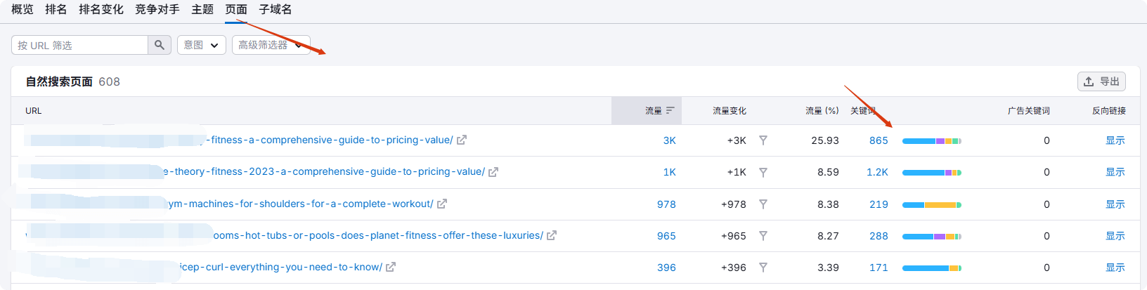Click intent distribution bar for 865 keywords row
Viewport: 1147px width, 290px height.
pos(931,141)
